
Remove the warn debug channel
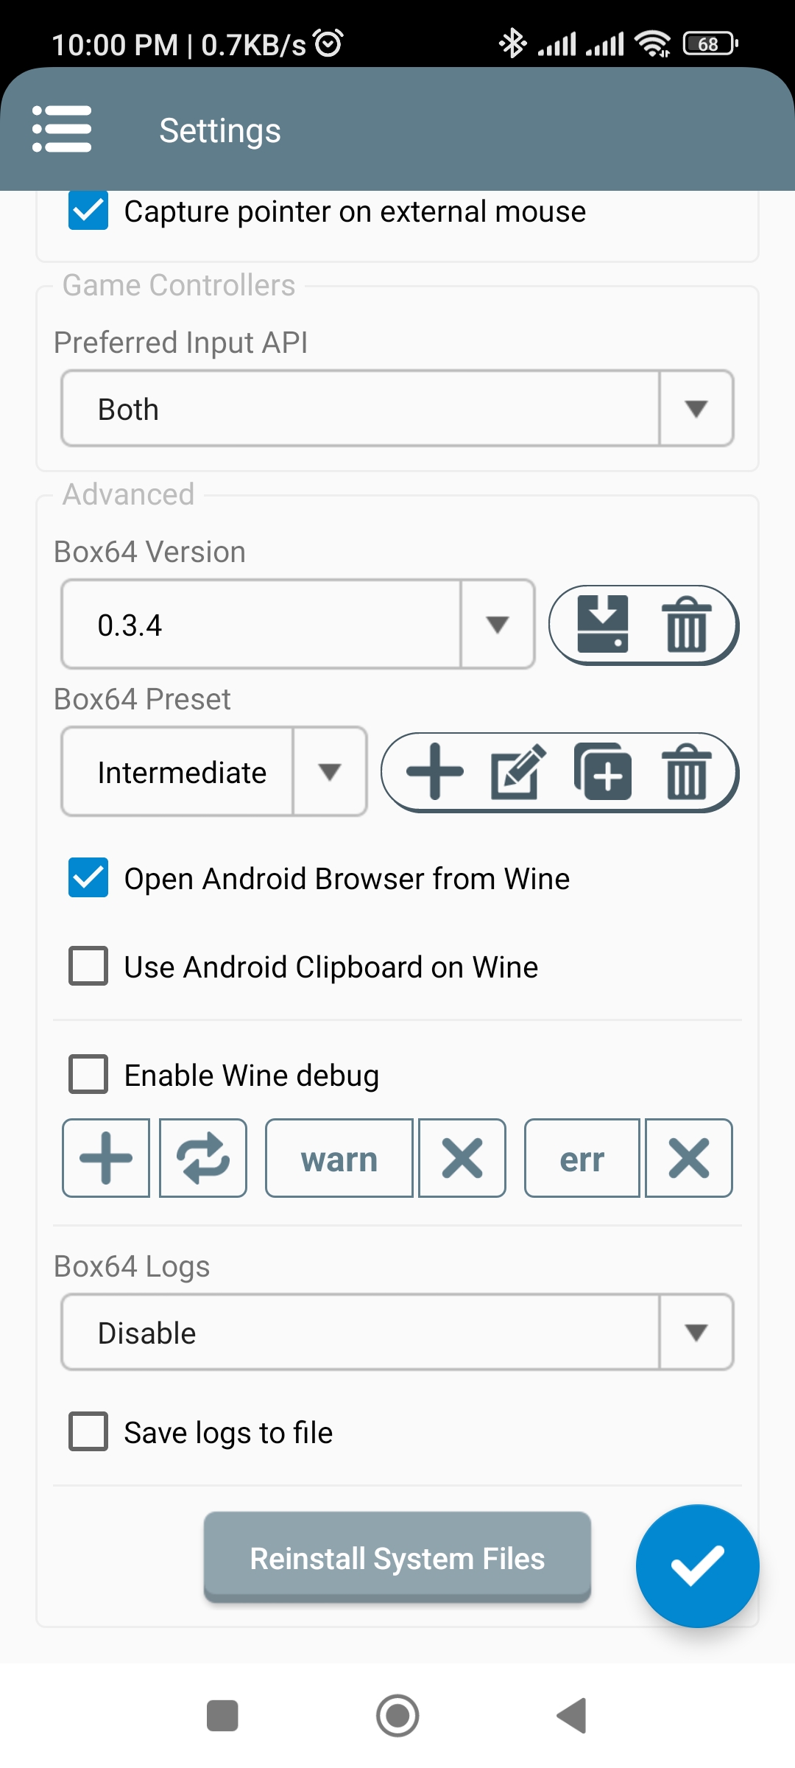click(x=462, y=1158)
